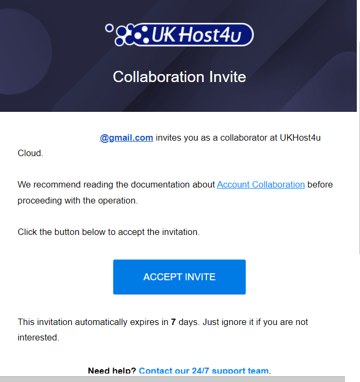Click the word Cloud. in first paragraph
Image resolution: width=360 pixels, height=382 pixels.
[x=30, y=153]
